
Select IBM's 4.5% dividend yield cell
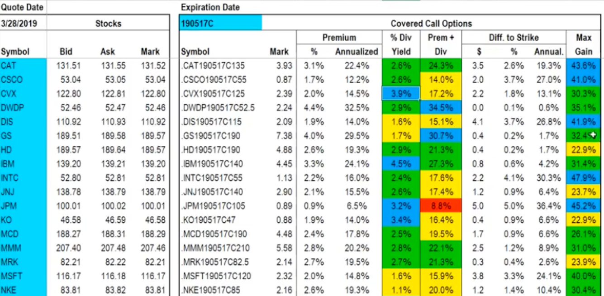pyautogui.click(x=401, y=164)
